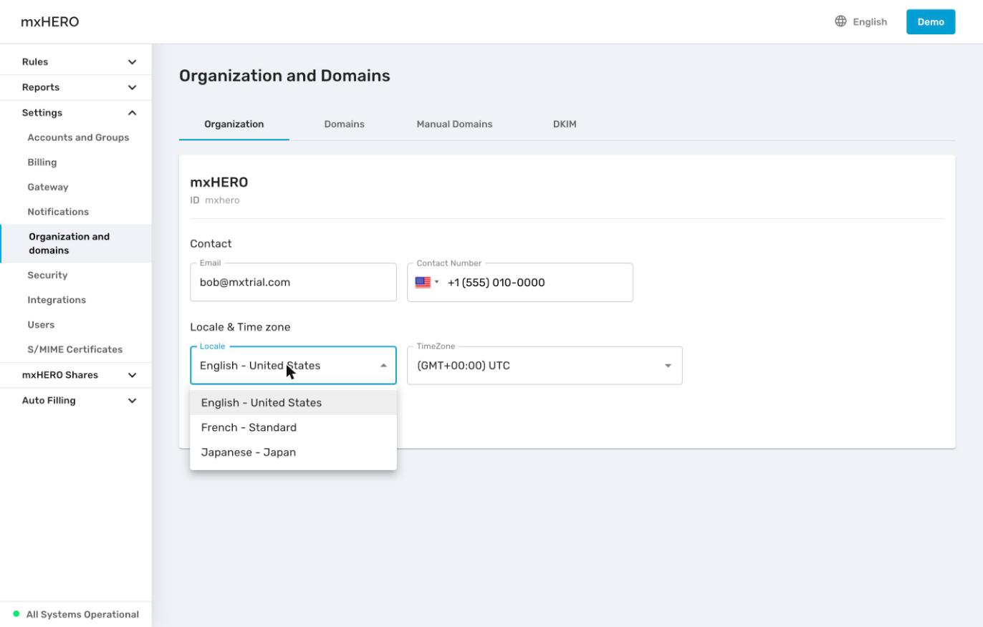The width and height of the screenshot is (983, 627).
Task: Click the Email input field
Action: (293, 282)
